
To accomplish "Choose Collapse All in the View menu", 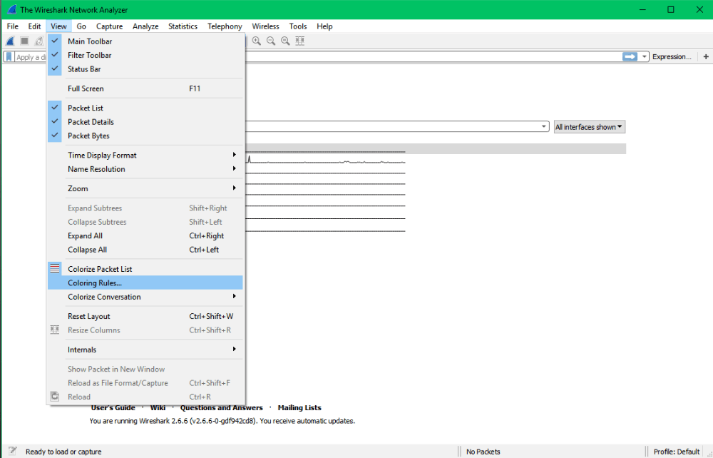I will 145,250.
